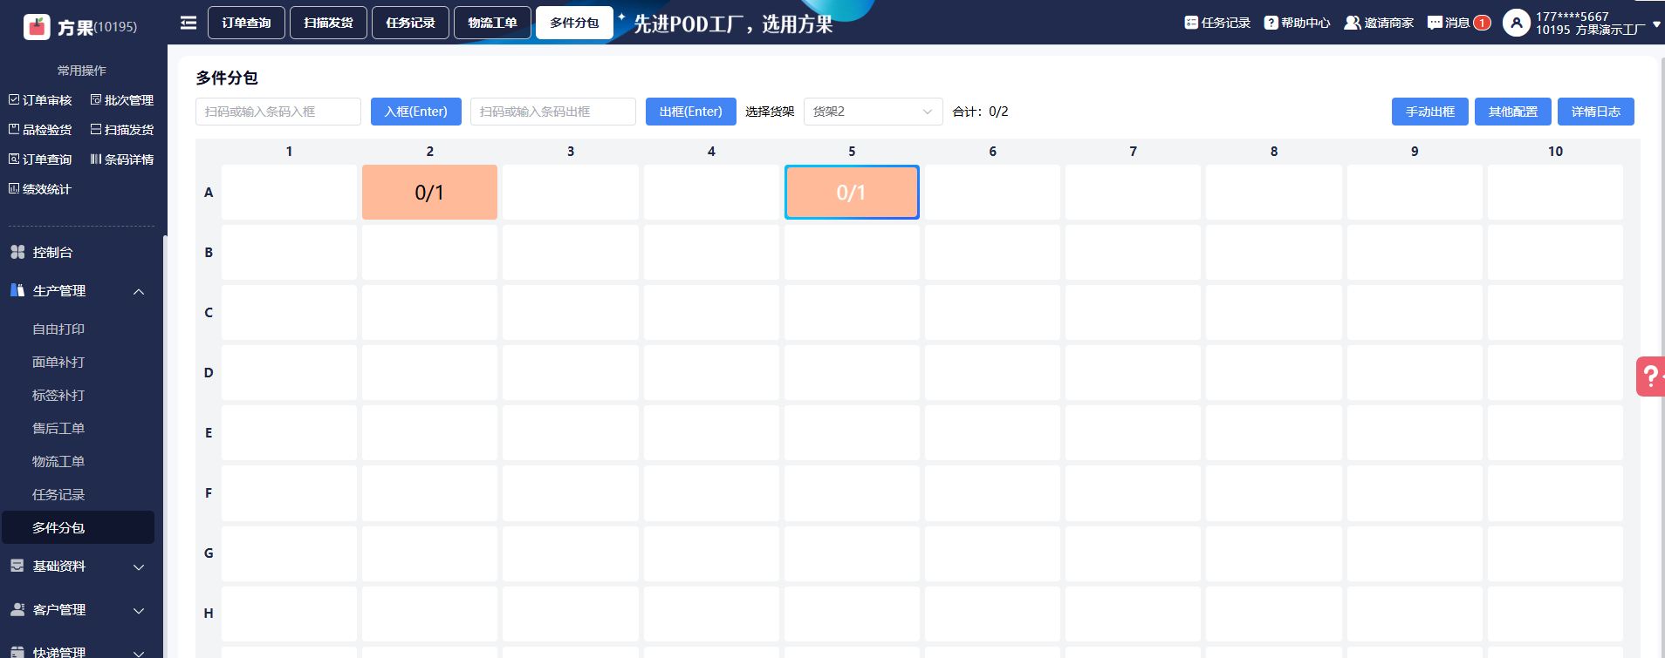Click the red floating question mark button

(1650, 376)
